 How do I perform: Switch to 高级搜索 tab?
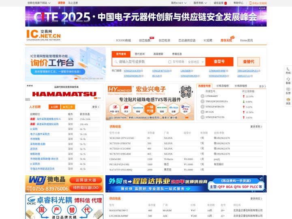[158, 54]
